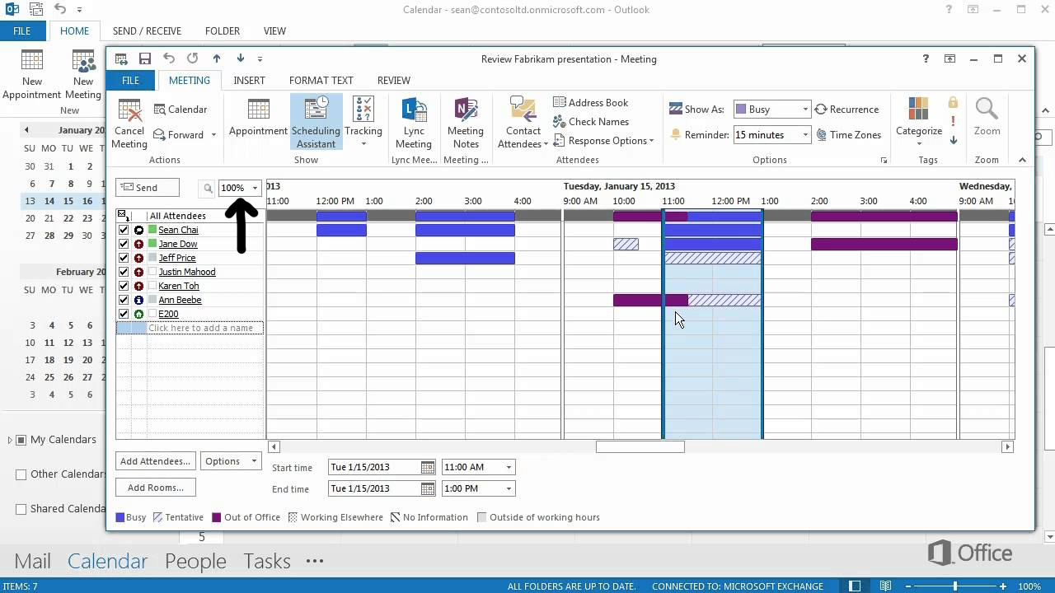
Task: Click Undo in meeting quick access toolbar
Action: (169, 58)
